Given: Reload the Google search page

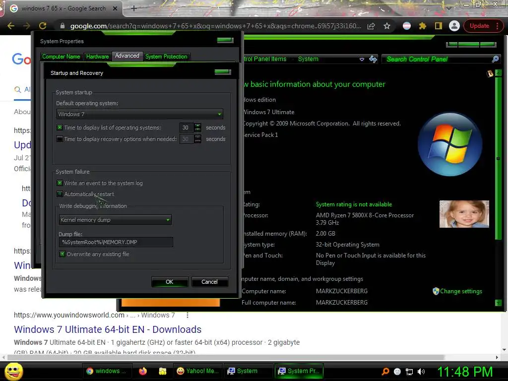Looking at the screenshot, I should [x=43, y=26].
